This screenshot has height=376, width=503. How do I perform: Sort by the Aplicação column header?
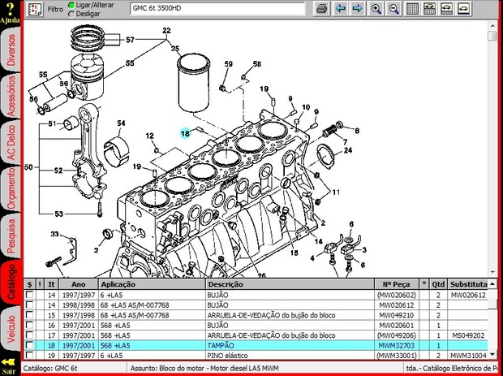click(152, 284)
